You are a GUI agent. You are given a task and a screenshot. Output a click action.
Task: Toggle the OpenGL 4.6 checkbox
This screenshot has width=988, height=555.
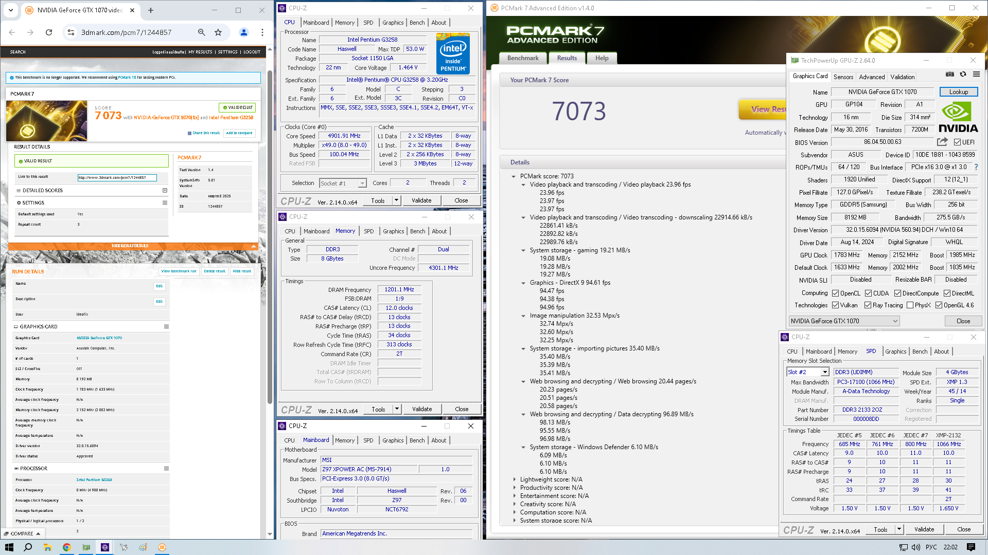[939, 305]
